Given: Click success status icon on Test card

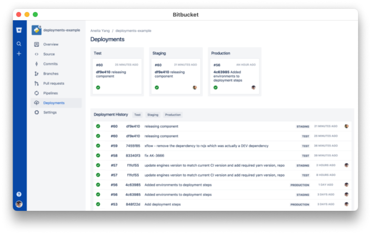Looking at the screenshot, I should click(98, 88).
